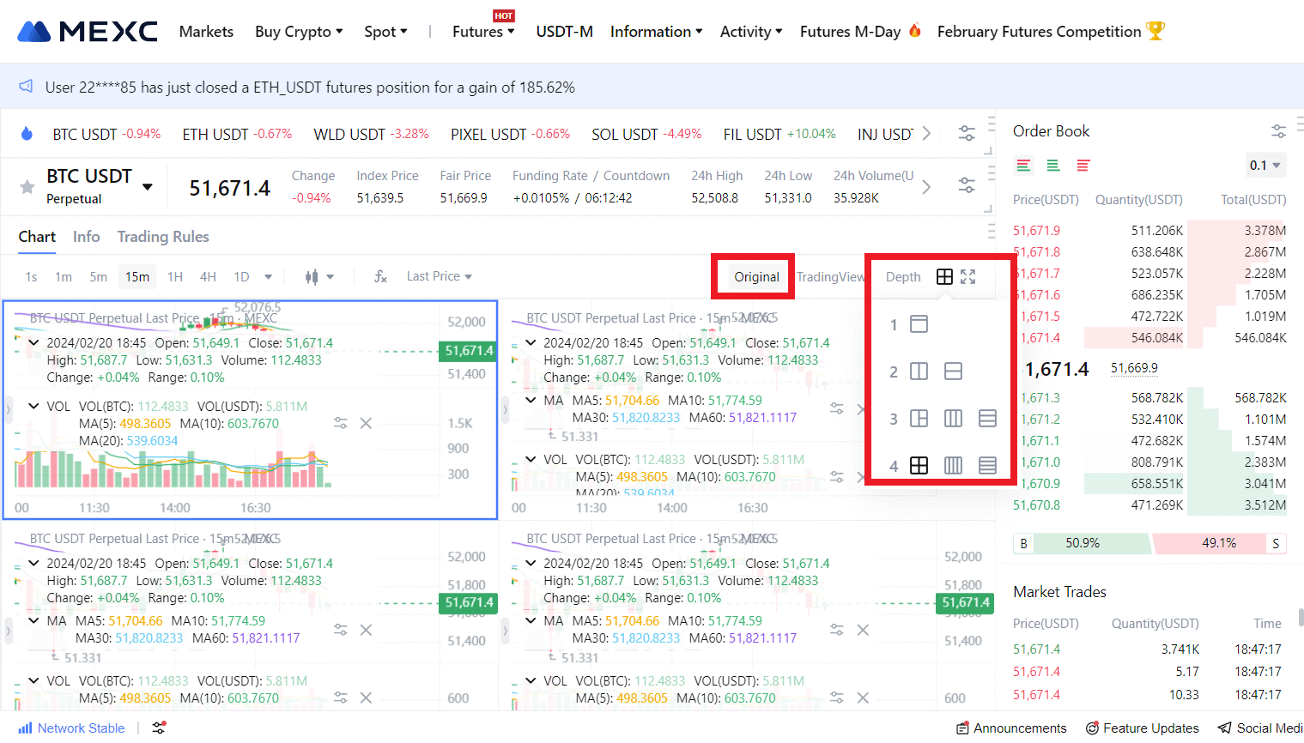Click the fullscreen expand chart icon
1304x743 pixels.
click(968, 276)
